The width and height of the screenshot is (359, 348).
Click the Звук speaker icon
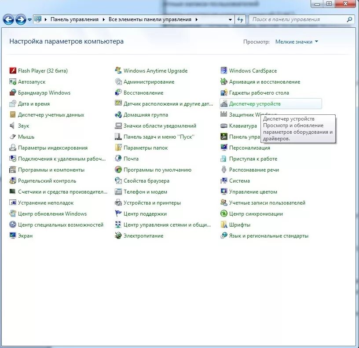tap(13, 125)
